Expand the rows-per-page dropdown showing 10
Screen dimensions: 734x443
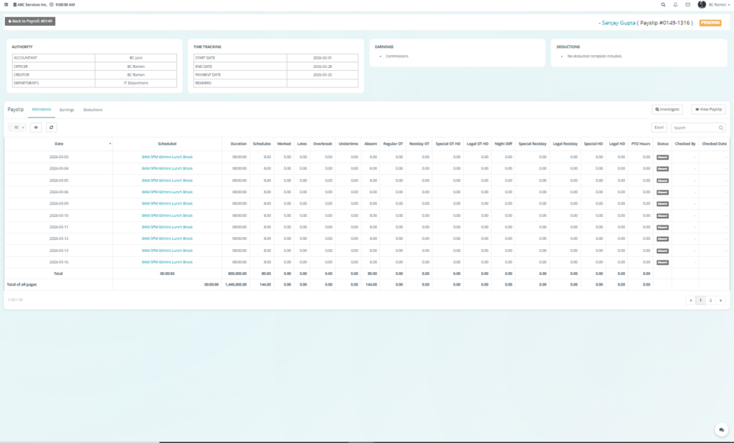pyautogui.click(x=17, y=127)
